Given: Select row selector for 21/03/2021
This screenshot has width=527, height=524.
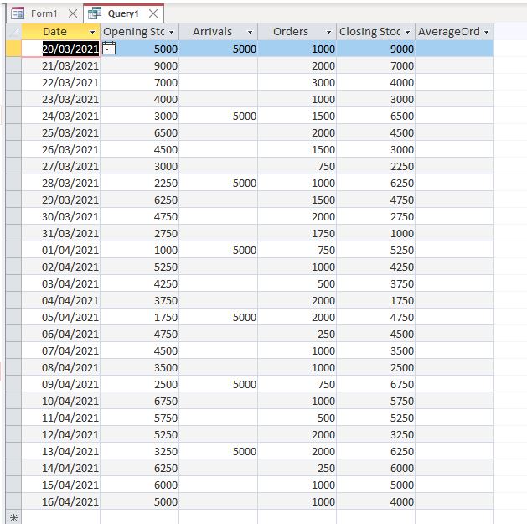Looking at the screenshot, I should tap(13, 65).
